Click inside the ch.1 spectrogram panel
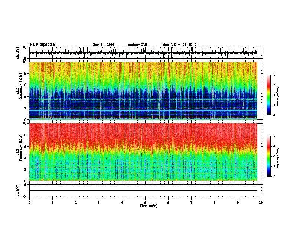 coord(143,91)
